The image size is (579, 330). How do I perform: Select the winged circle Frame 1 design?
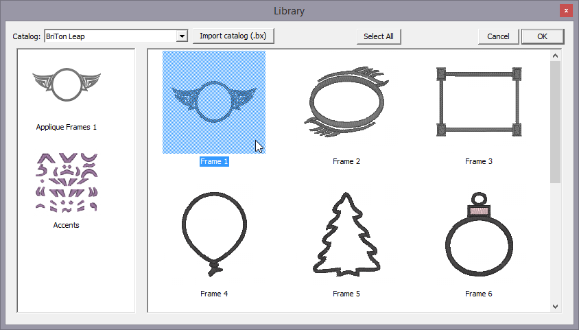click(213, 102)
